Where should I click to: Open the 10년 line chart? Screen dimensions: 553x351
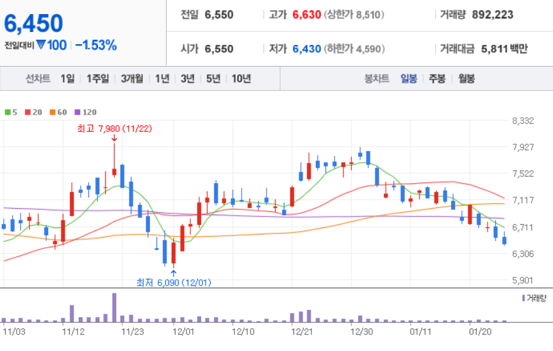pyautogui.click(x=241, y=78)
